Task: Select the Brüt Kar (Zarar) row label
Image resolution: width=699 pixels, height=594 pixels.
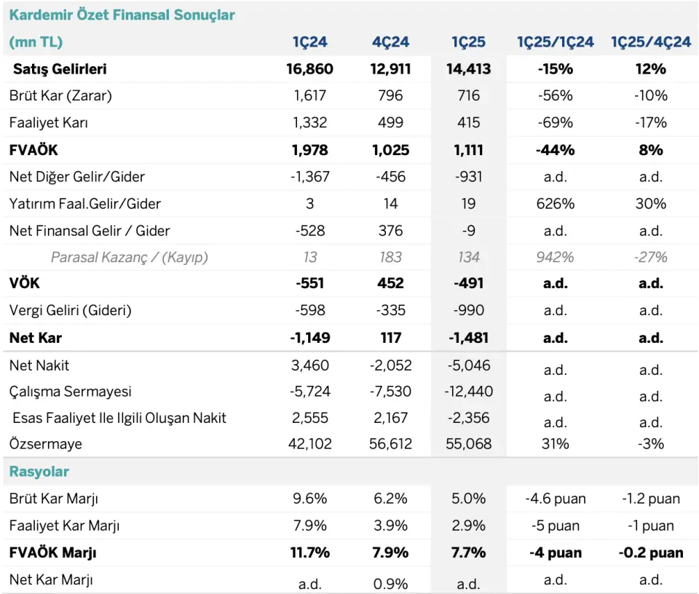Action: pos(60,96)
